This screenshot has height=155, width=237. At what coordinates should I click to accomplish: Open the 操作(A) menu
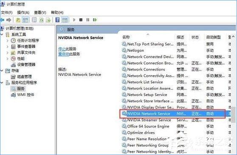click(x=23, y=13)
